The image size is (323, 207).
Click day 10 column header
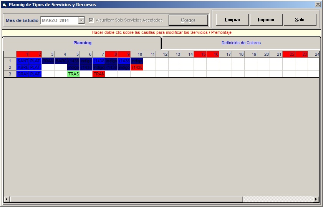137,54
